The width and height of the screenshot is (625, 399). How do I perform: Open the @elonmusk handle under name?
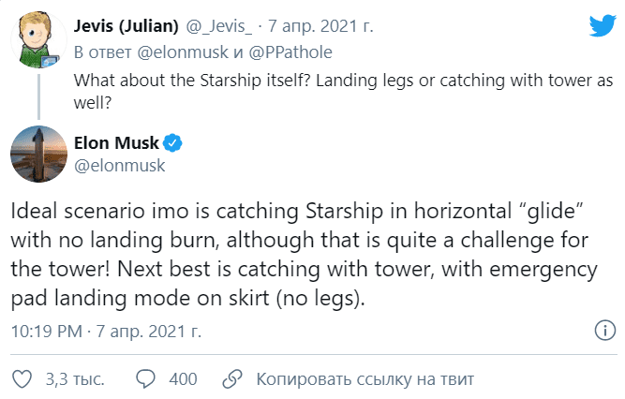tap(119, 166)
